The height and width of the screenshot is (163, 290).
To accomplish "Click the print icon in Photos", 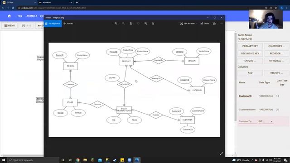I will 214,24.
